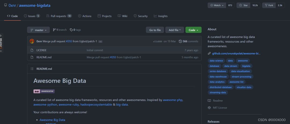
Task: Click the repository book icon beside 0xnr
Action: [6, 5]
